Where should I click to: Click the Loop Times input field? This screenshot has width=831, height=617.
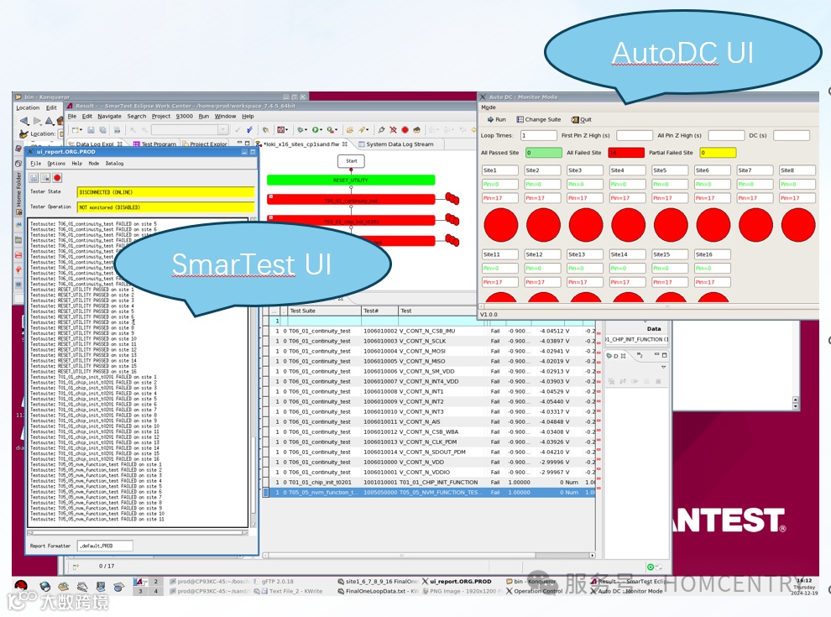tap(538, 136)
